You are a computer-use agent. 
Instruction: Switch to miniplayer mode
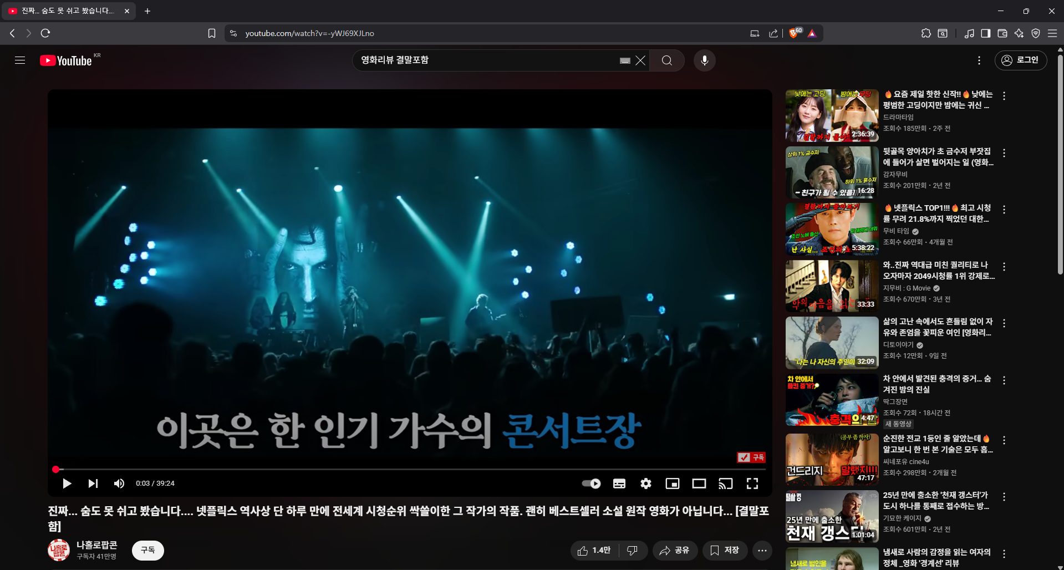[x=673, y=484]
